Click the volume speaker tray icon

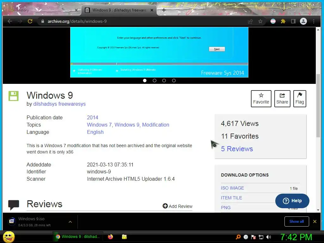click(269, 237)
